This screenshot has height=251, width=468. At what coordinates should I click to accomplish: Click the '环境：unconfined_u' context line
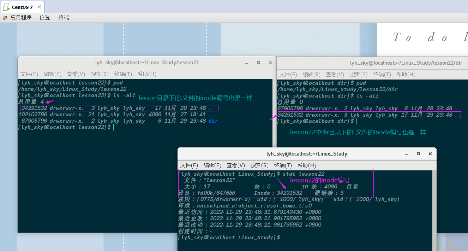pos(245,206)
